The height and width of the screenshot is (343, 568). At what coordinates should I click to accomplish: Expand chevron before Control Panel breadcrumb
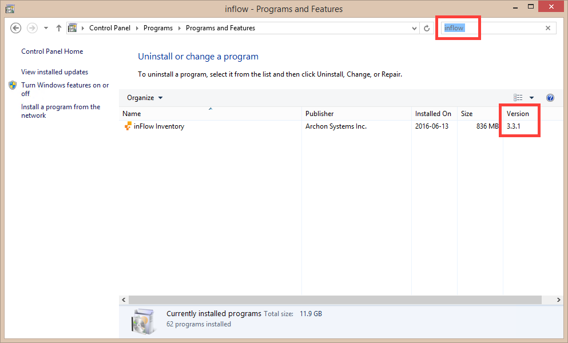(x=83, y=28)
